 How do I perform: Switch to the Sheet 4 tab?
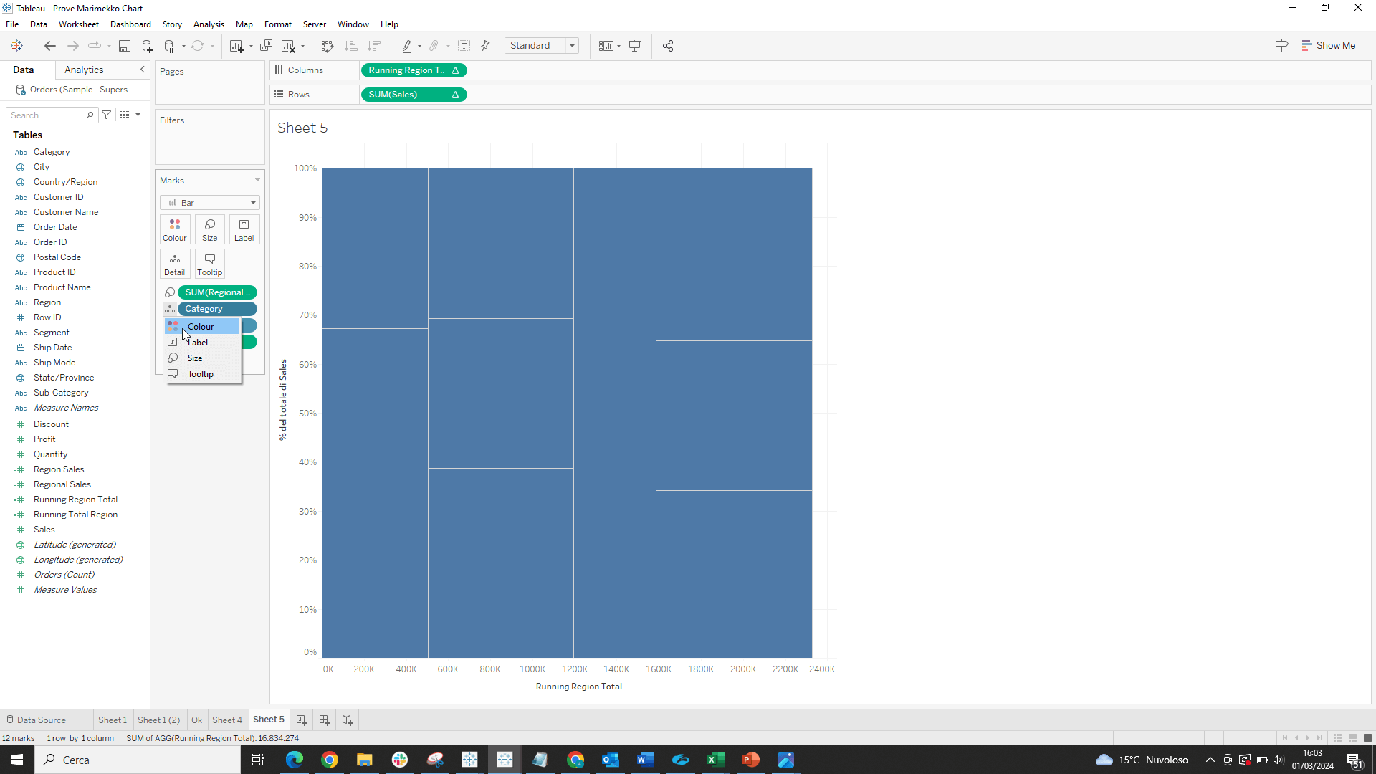[x=227, y=720]
